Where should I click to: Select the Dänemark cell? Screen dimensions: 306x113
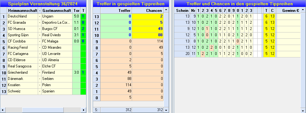coord(22,79)
